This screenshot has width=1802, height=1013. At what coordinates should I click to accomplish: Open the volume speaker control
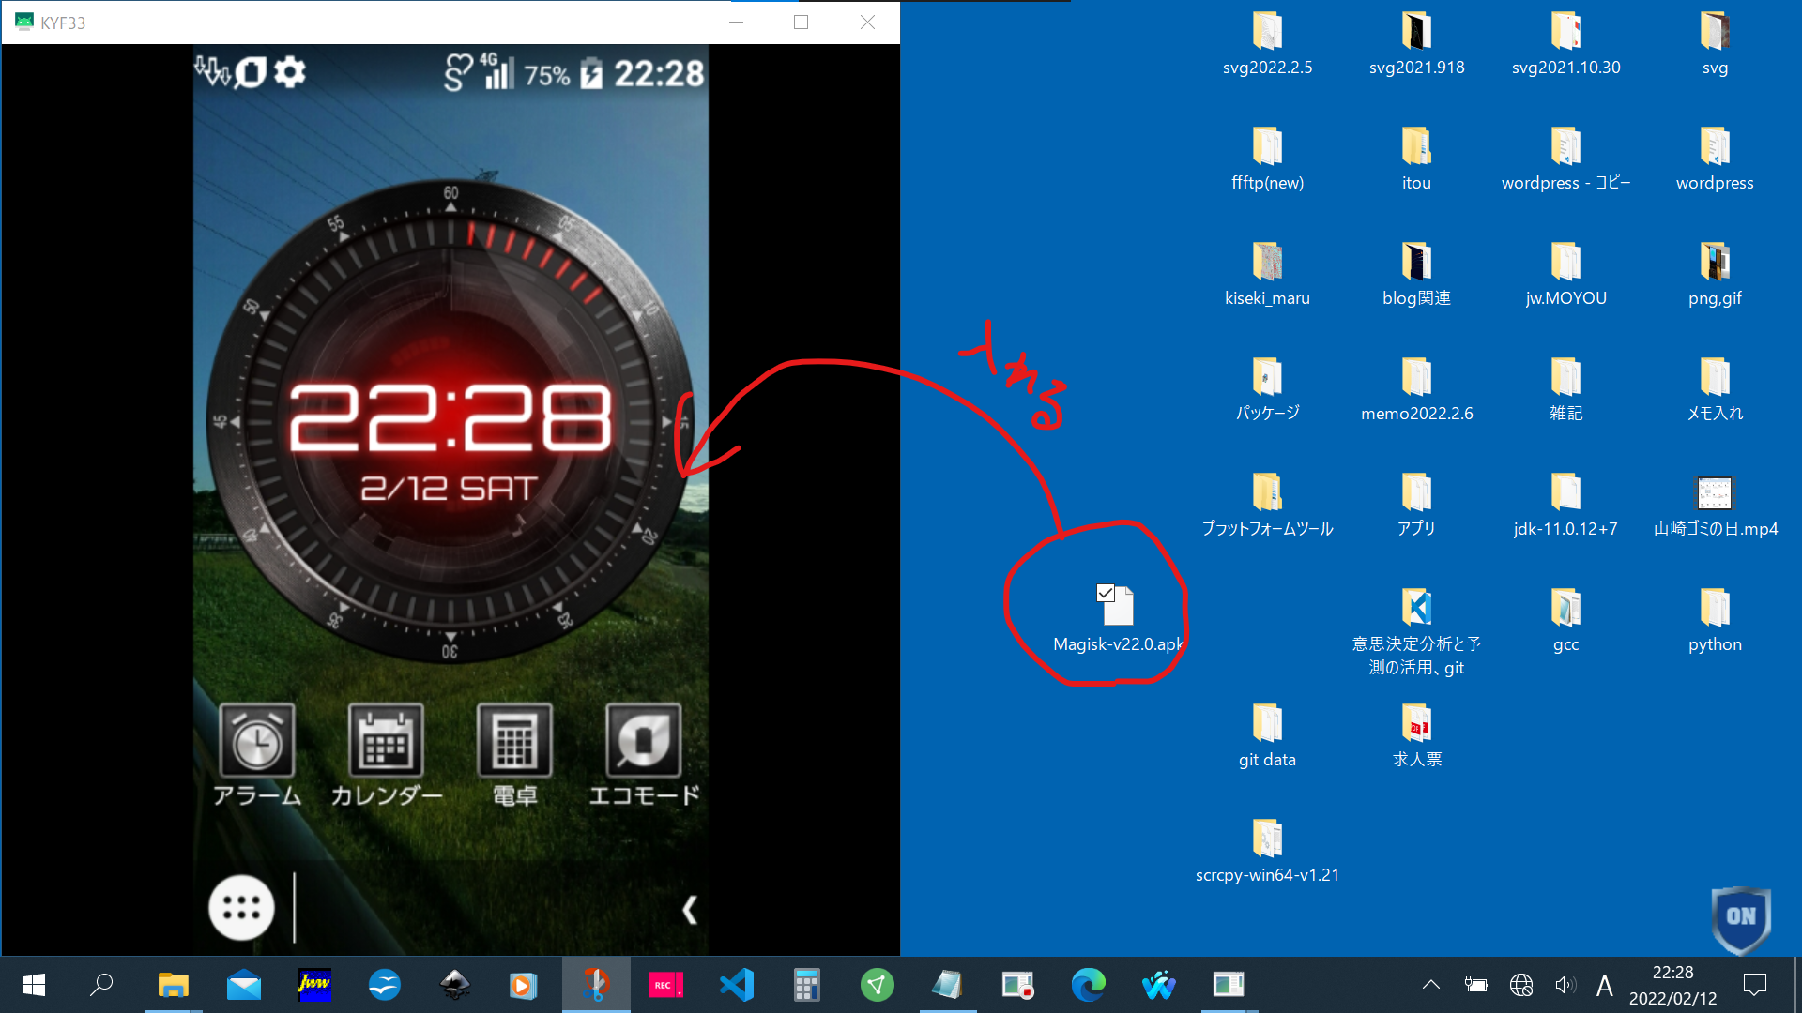point(1564,985)
